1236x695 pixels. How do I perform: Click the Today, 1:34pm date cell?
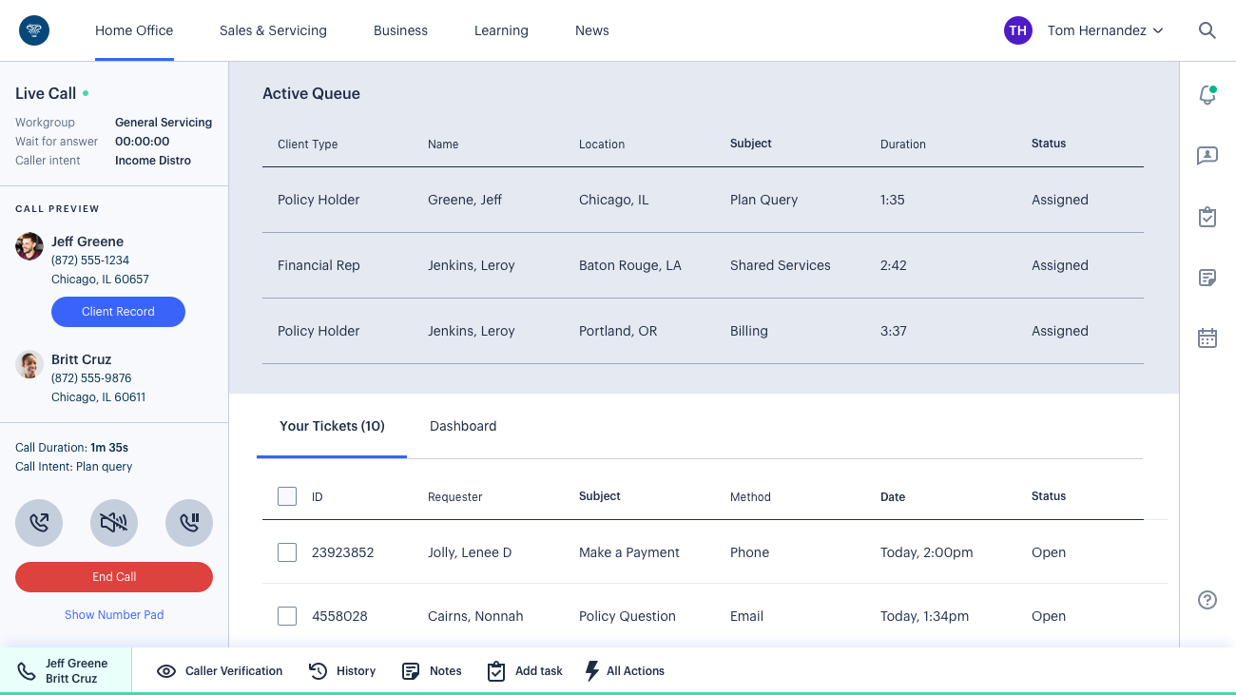[925, 616]
